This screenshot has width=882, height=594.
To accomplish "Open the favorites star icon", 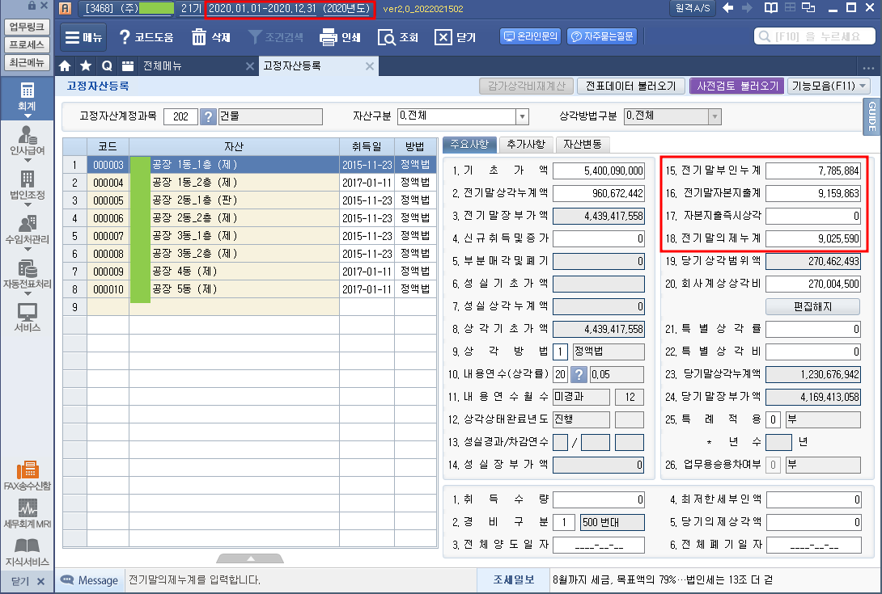I will pyautogui.click(x=86, y=65).
